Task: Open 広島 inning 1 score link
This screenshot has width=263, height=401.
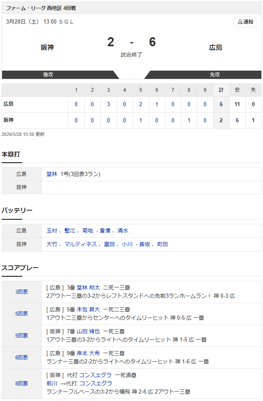Action: click(76, 104)
